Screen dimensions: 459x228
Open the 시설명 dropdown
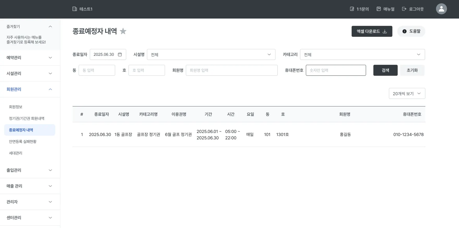tap(211, 55)
